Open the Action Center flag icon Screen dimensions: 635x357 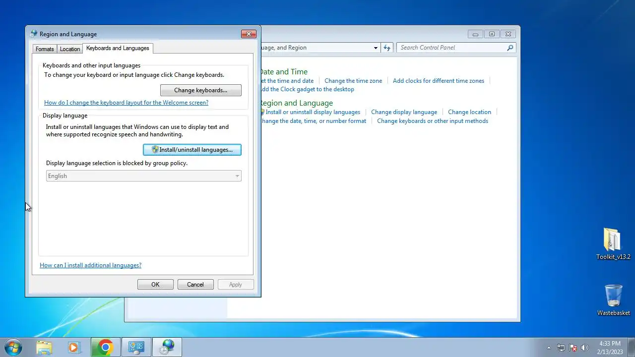pos(573,348)
